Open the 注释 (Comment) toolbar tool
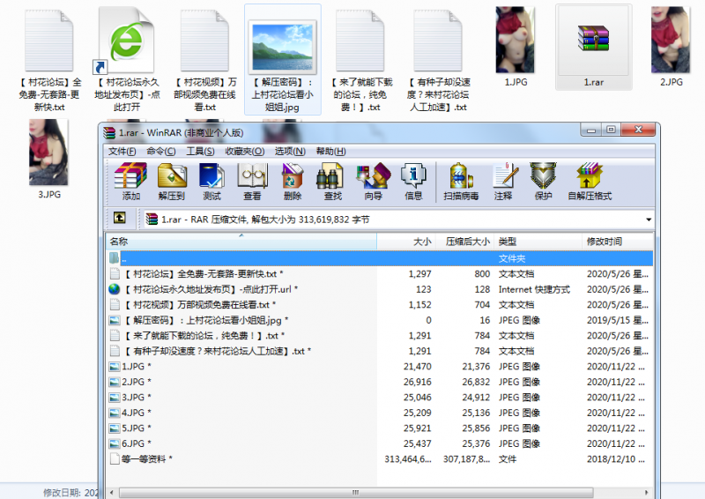Screen dimensions: 705x499 [503, 180]
